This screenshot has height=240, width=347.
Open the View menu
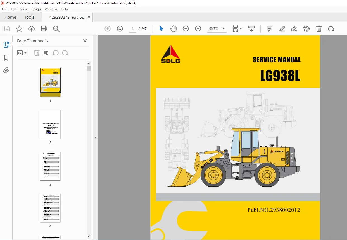24,9
